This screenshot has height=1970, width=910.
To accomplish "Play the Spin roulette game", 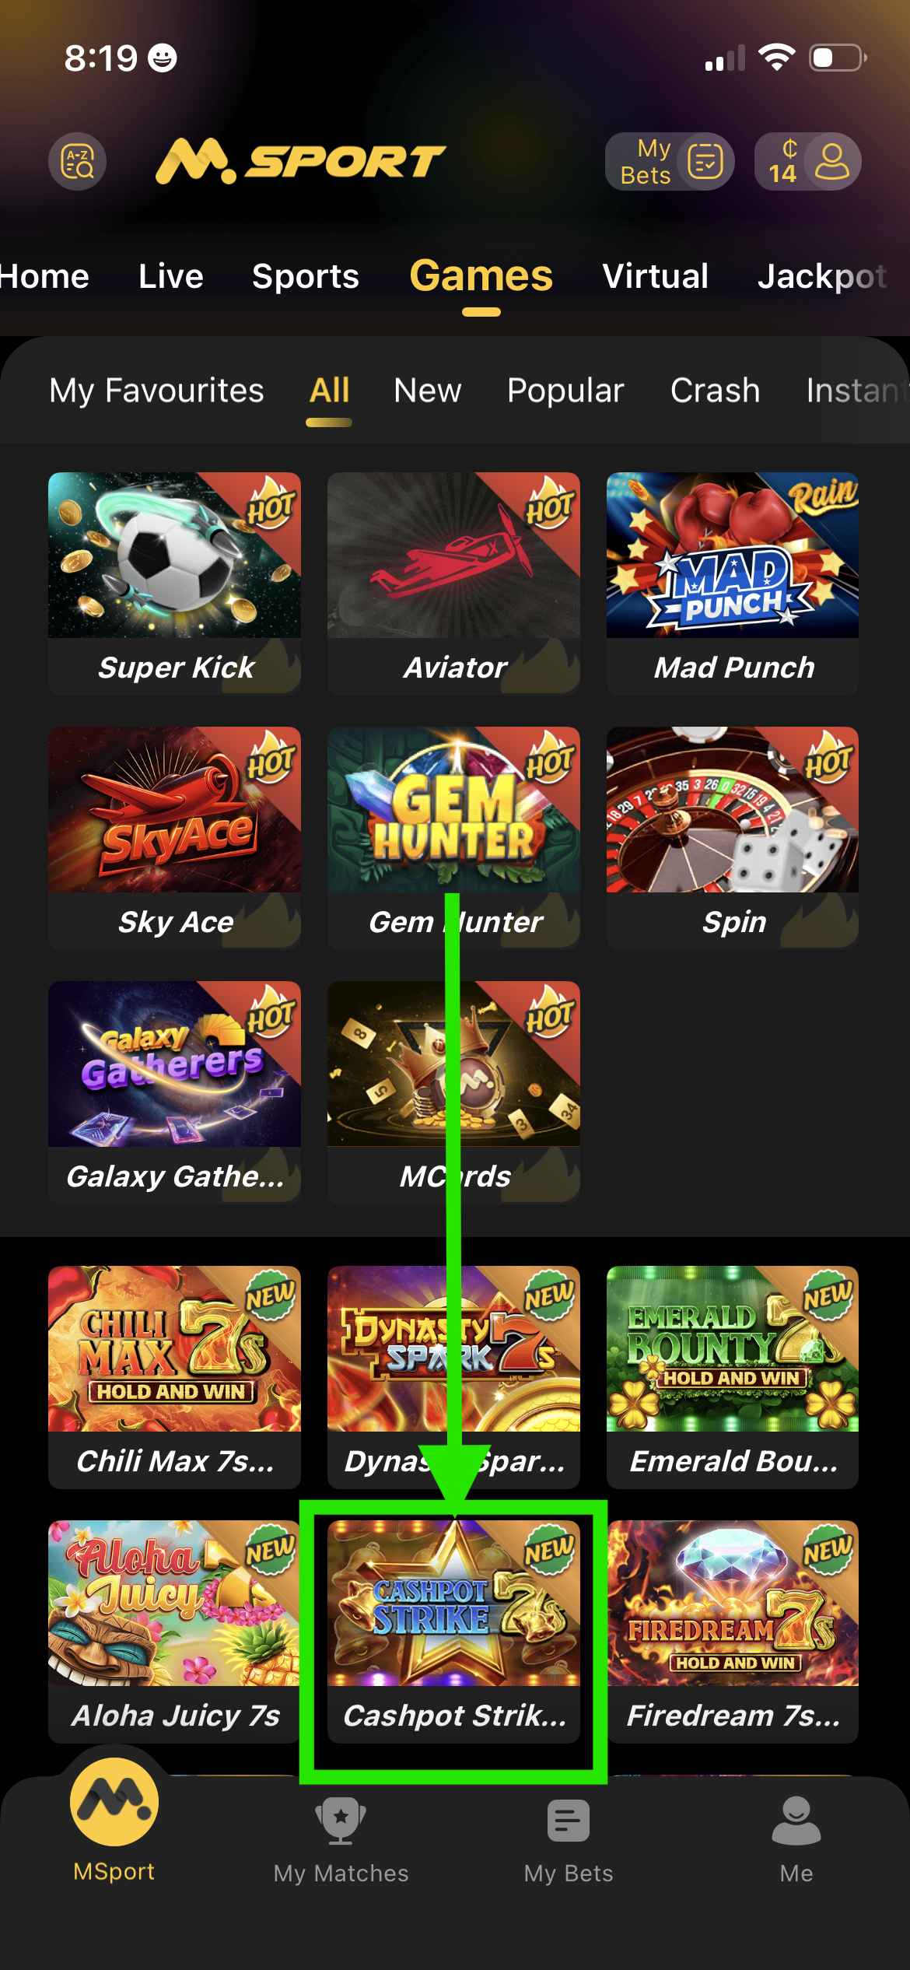I will [733, 838].
